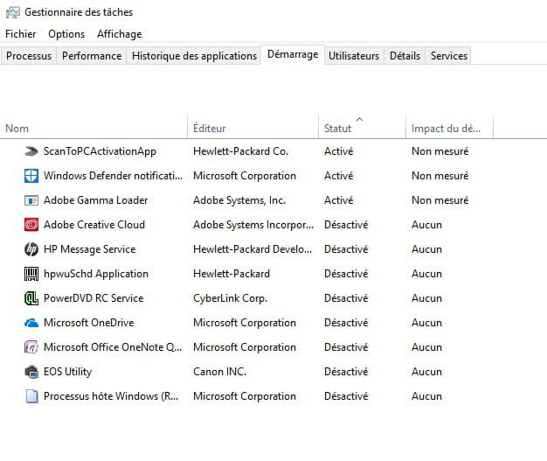Select the Démarrage tab
The height and width of the screenshot is (461, 547).
[x=293, y=54]
